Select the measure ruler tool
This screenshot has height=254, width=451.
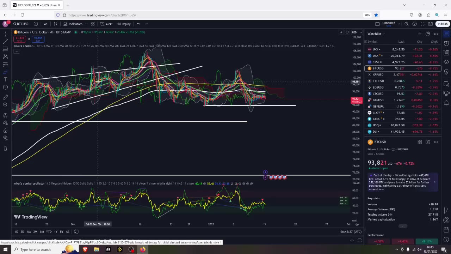tap(5, 97)
